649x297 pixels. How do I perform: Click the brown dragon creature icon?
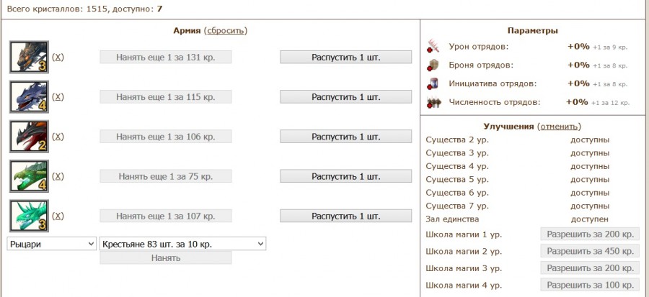click(x=29, y=57)
